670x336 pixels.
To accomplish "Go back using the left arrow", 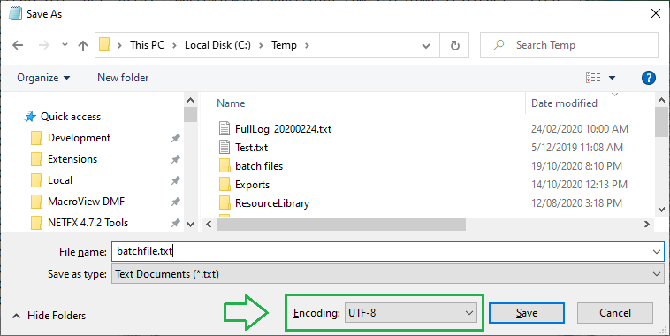I will click(18, 45).
